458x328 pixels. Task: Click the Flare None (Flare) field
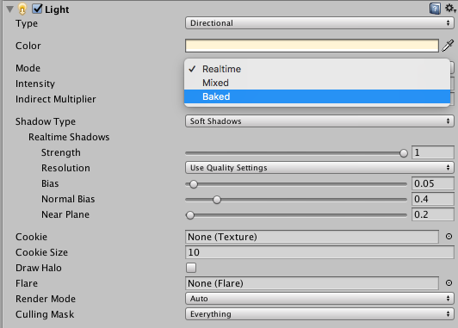tap(312, 283)
